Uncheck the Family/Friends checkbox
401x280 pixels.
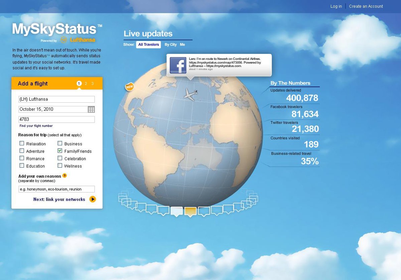60,151
